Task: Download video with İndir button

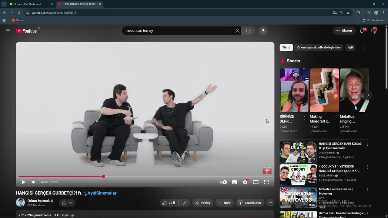Action: click(225, 203)
